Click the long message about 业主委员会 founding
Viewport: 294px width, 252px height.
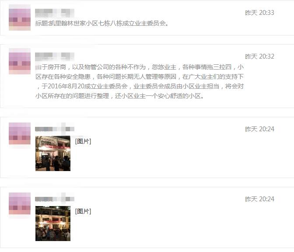click(x=140, y=81)
